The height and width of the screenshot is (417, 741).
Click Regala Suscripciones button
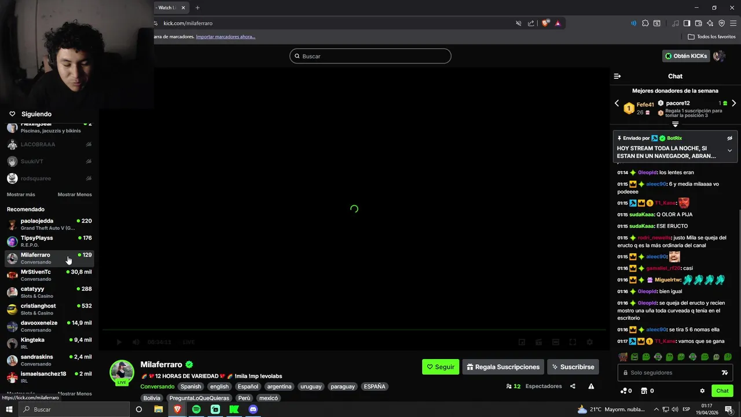503,367
